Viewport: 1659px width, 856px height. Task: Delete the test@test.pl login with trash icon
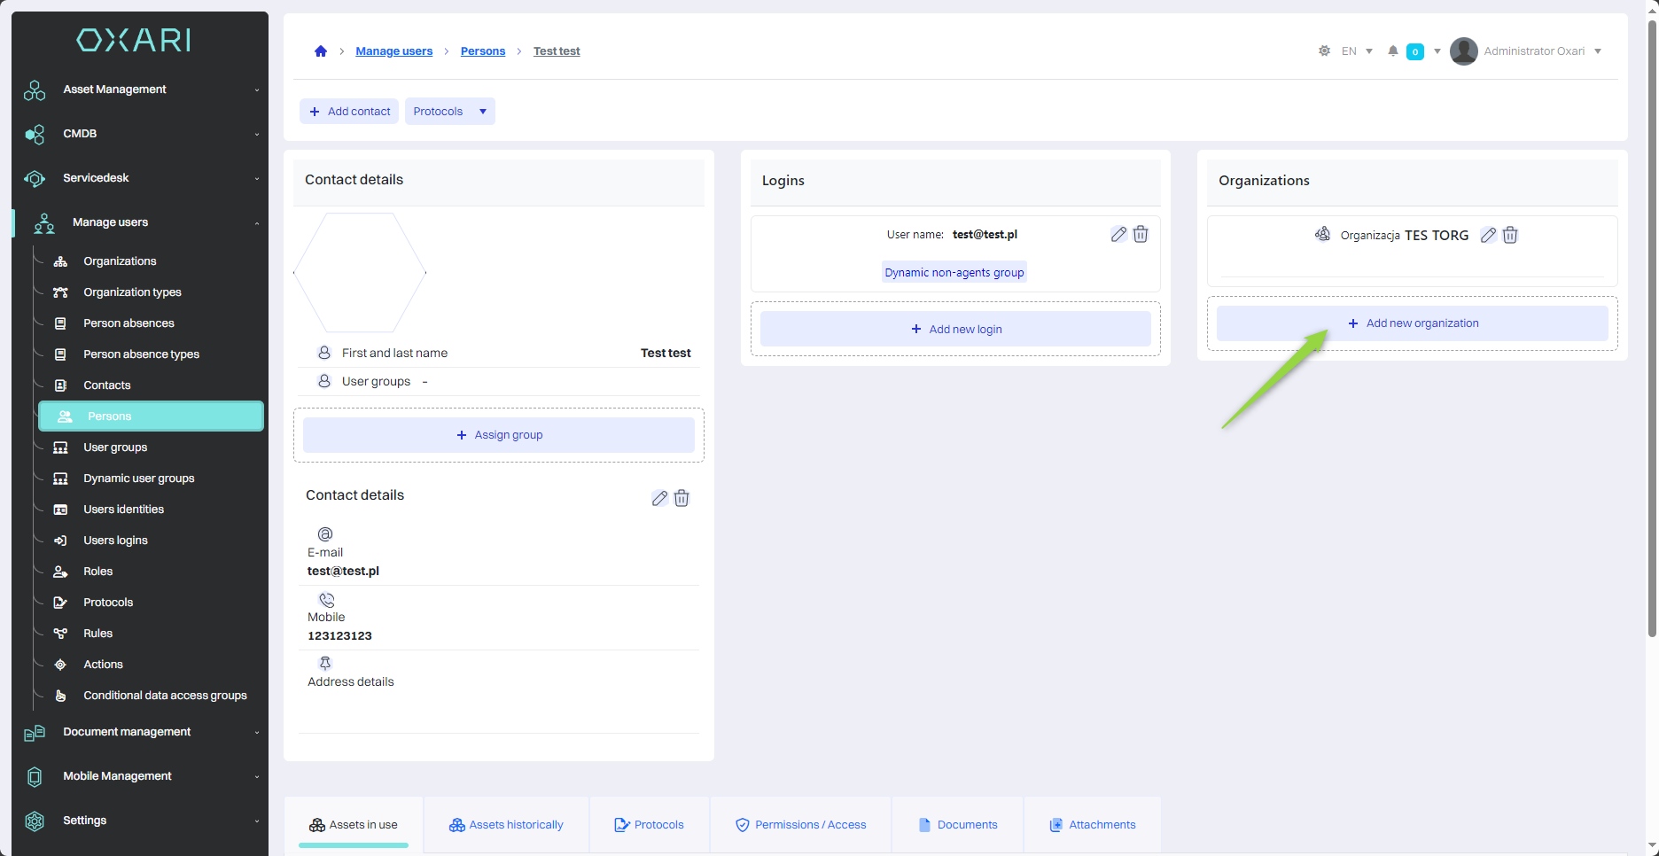1141,235
